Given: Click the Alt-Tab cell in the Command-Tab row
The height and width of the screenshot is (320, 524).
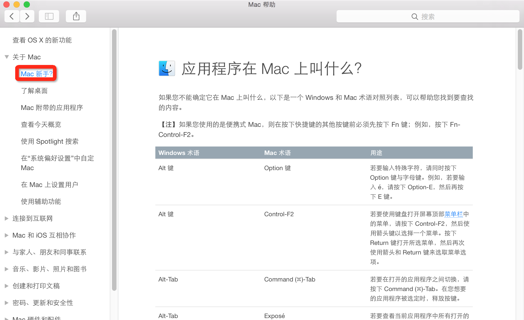Looking at the screenshot, I should point(168,280).
